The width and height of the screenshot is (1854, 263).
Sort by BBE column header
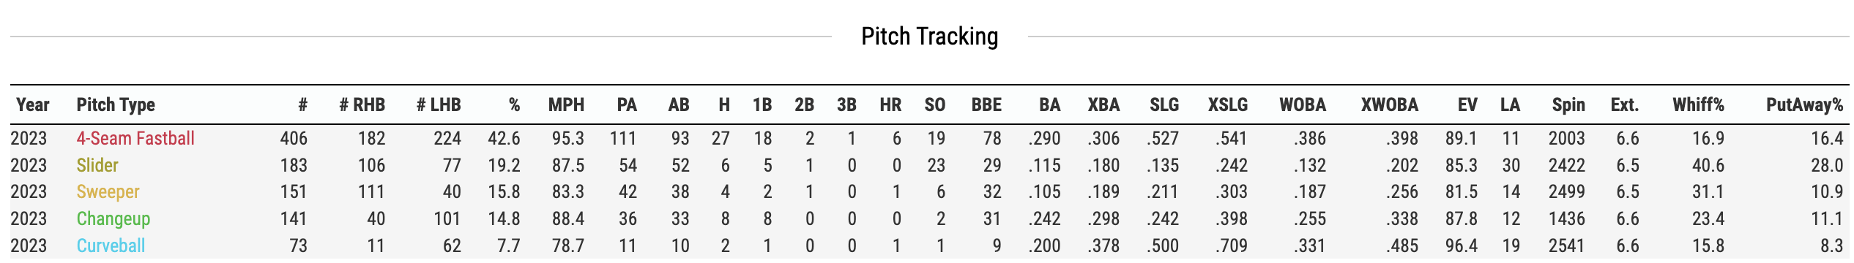[986, 104]
